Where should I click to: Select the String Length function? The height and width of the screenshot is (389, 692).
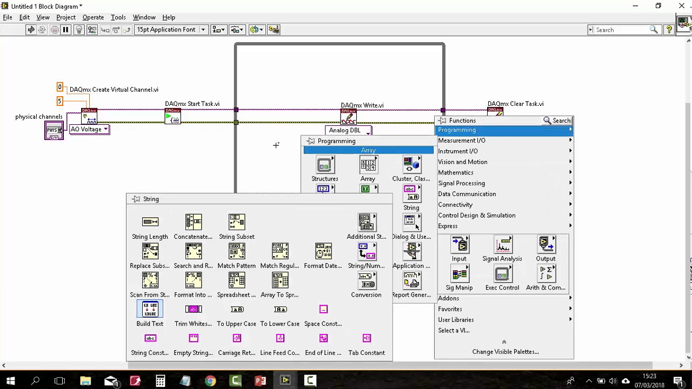coord(150,222)
